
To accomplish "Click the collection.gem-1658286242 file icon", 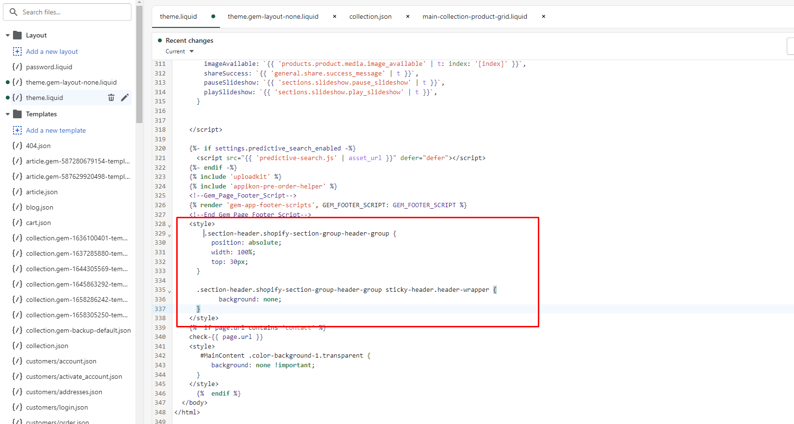I will (17, 299).
